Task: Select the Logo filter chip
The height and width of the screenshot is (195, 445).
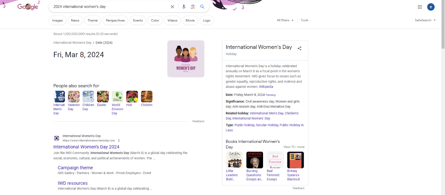Action: click(207, 20)
